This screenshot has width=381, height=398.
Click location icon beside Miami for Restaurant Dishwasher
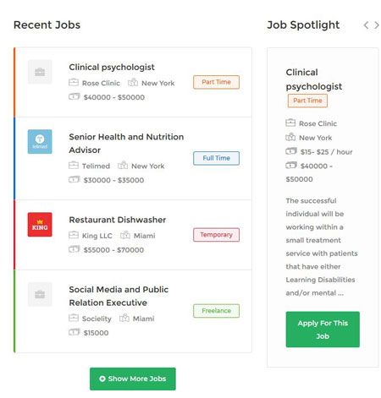pos(125,235)
